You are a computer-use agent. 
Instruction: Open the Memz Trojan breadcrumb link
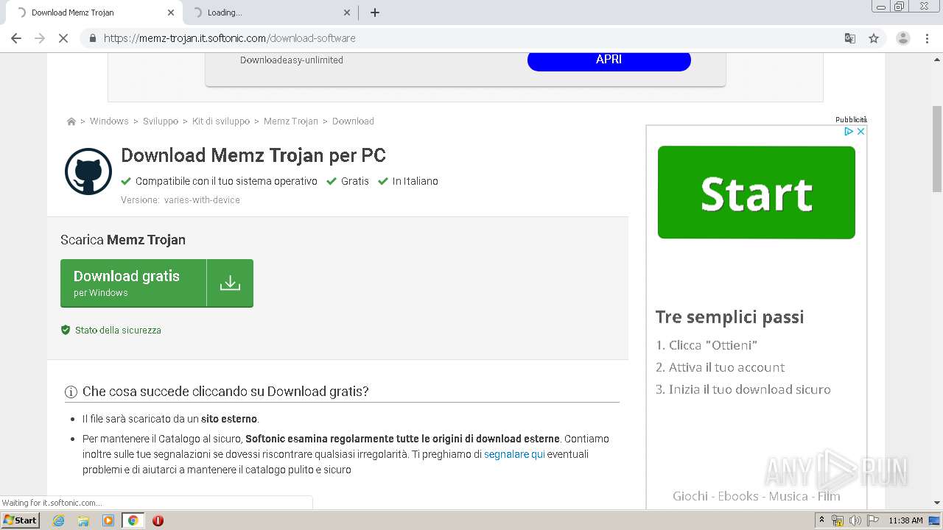(291, 121)
